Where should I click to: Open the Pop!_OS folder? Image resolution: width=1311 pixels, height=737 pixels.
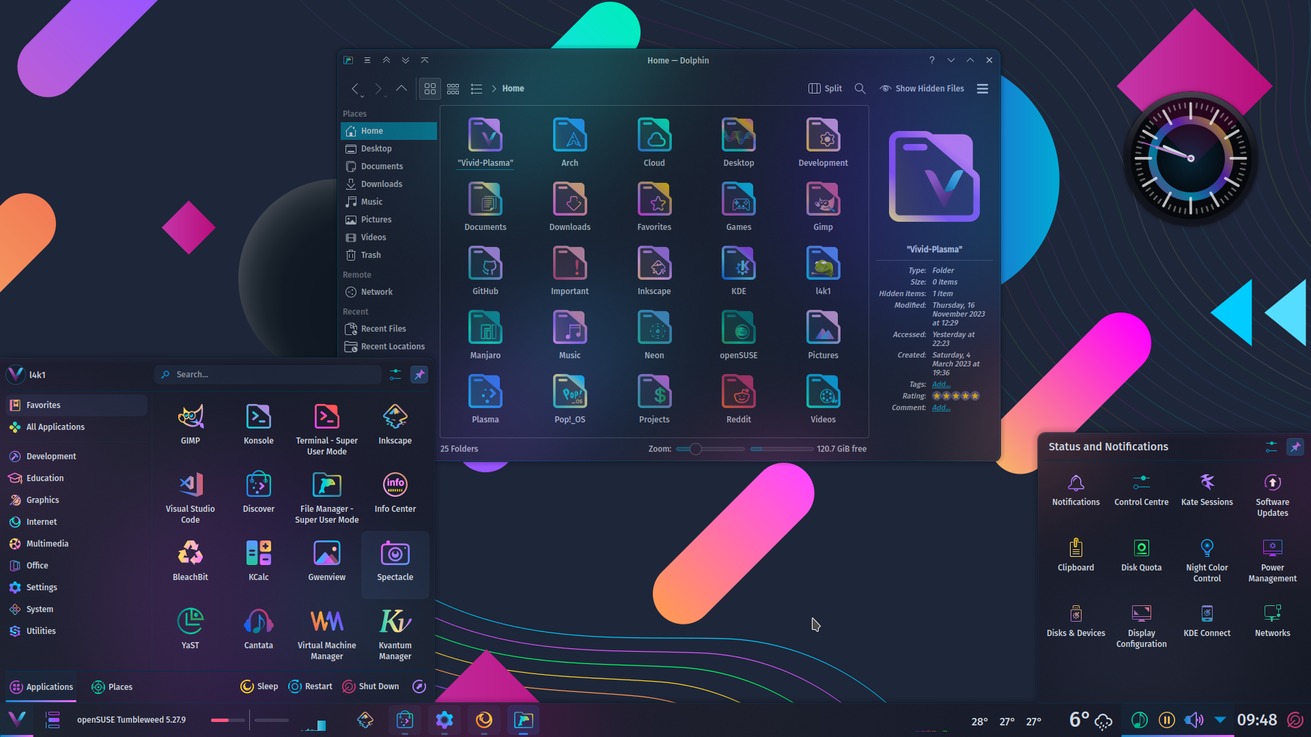coord(569,399)
